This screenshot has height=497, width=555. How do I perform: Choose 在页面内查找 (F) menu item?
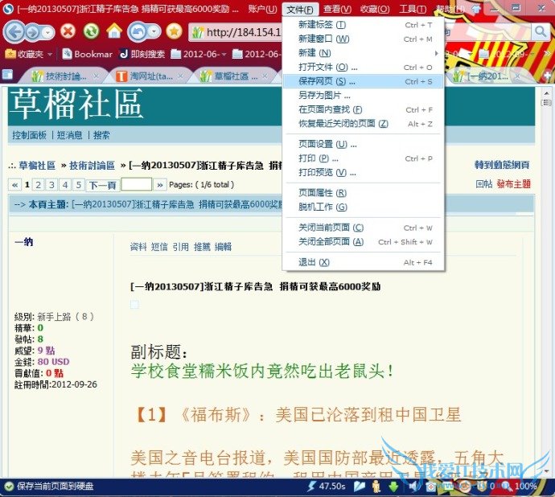tap(364, 109)
